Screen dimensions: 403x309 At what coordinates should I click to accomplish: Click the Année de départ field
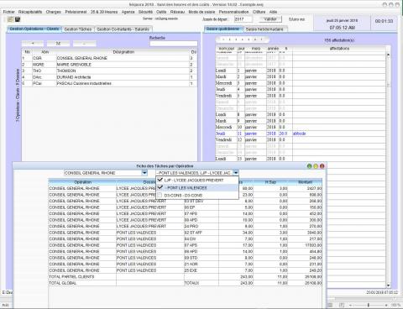click(x=243, y=19)
